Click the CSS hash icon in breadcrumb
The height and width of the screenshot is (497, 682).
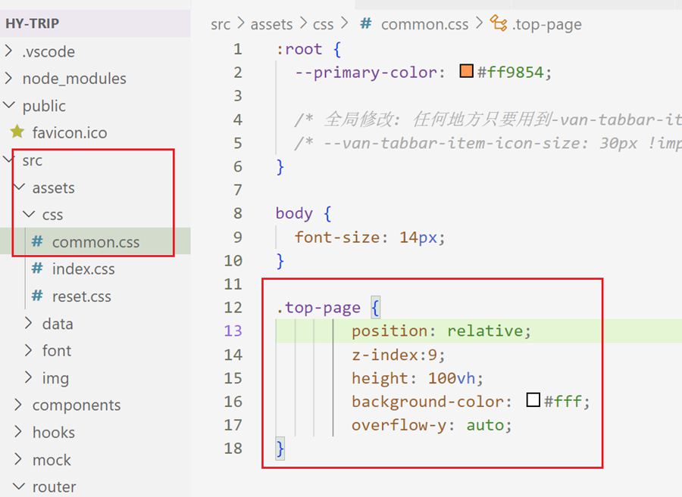coord(365,24)
